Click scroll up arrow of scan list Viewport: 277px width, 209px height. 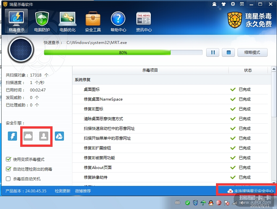tap(274, 69)
